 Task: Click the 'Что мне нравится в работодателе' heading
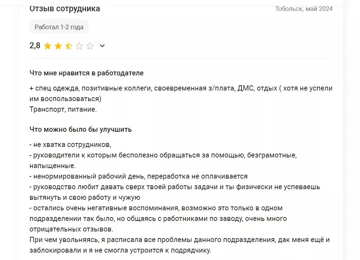point(86,73)
